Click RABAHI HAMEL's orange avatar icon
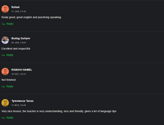This screenshot has height=125, width=164. (5, 71)
